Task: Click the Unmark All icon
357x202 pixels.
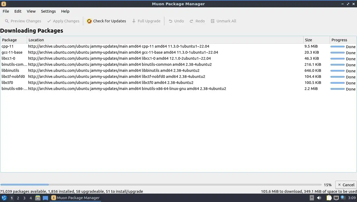Action: click(213, 21)
